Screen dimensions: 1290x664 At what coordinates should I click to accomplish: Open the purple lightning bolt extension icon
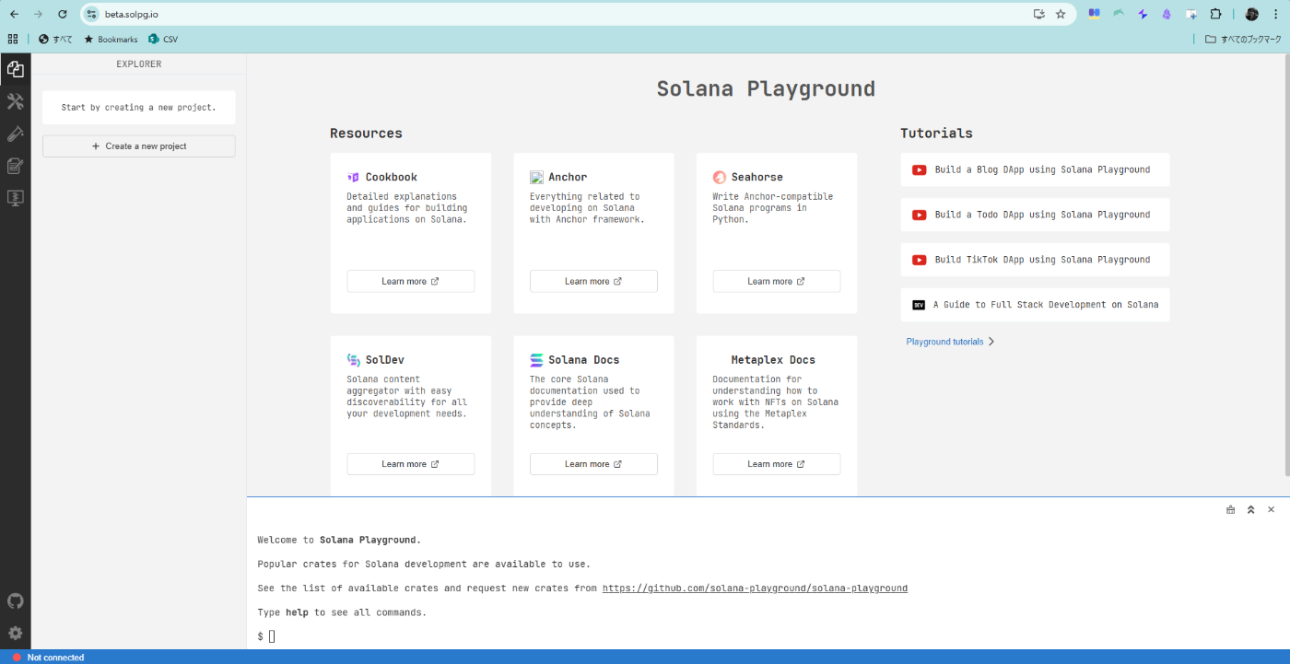pyautogui.click(x=1143, y=14)
